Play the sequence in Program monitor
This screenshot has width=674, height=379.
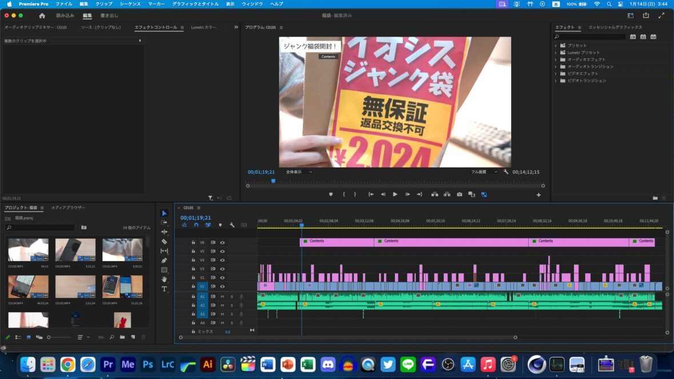pyautogui.click(x=395, y=195)
